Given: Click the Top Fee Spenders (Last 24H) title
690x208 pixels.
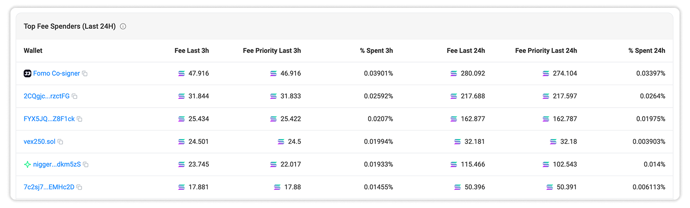Looking at the screenshot, I should pos(70,26).
